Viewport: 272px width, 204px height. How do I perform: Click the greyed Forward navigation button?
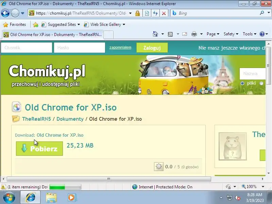click(x=15, y=13)
